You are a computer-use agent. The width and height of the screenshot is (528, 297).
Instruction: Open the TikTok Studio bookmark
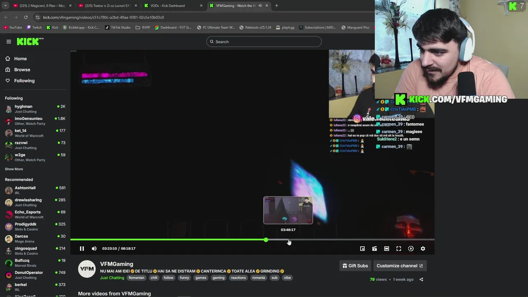pos(118,28)
